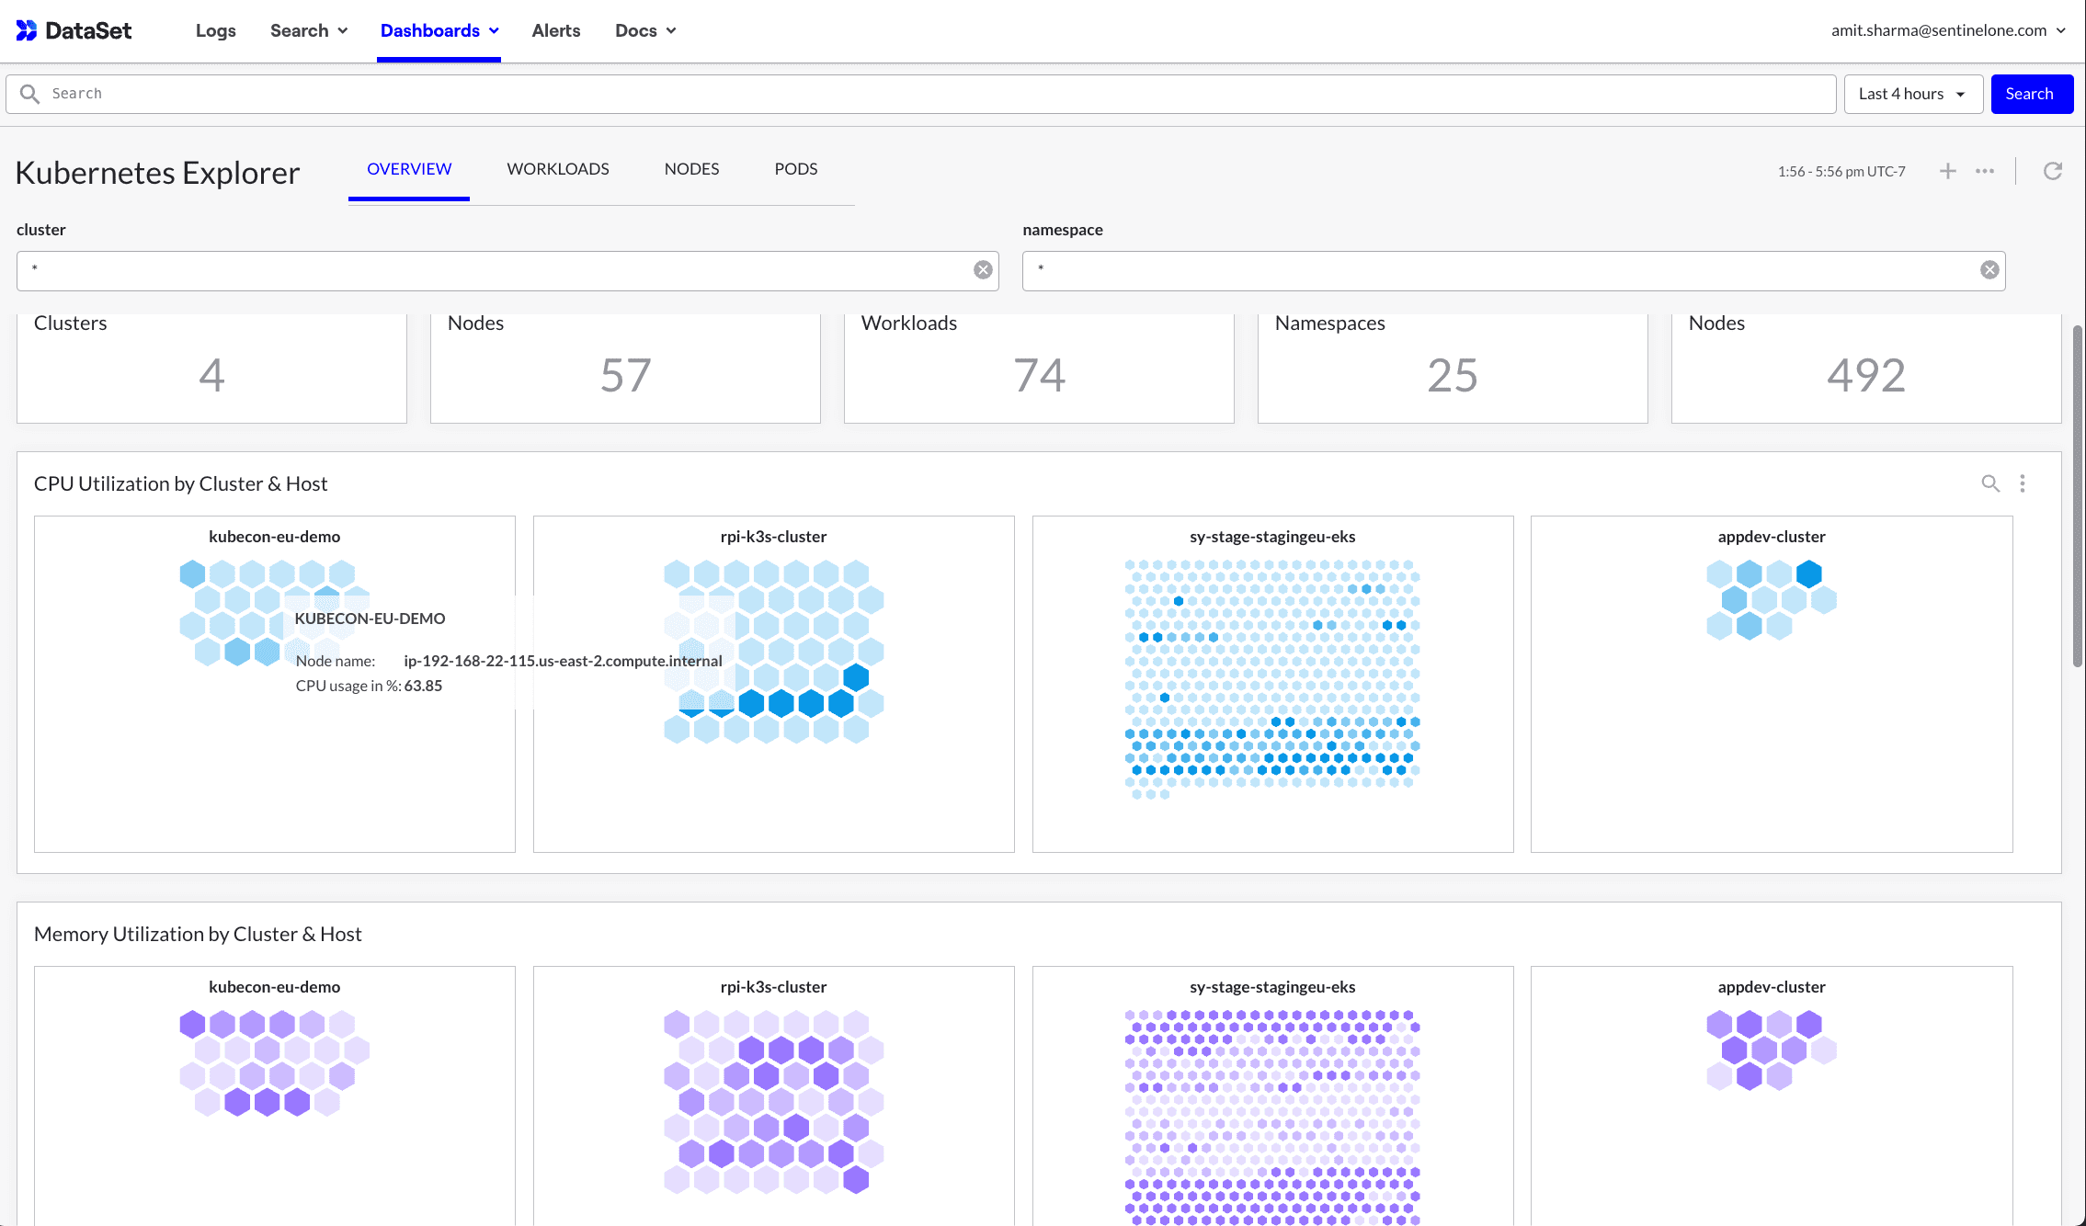Expand the Search menu

click(309, 30)
